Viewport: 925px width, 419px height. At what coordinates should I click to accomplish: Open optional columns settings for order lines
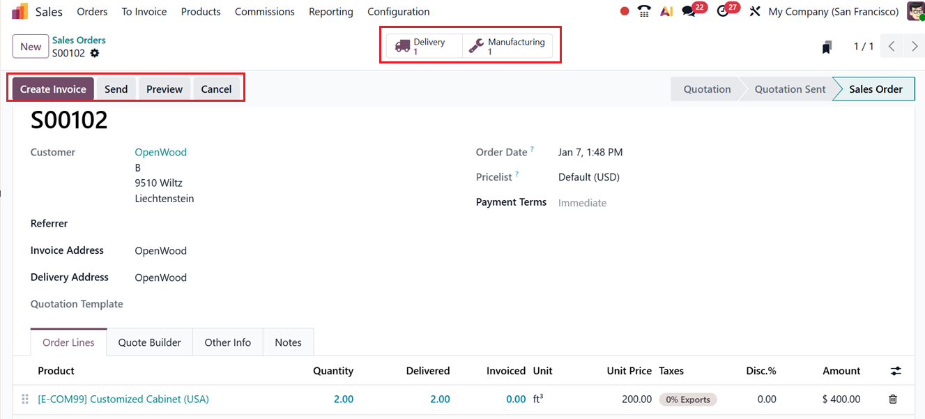[x=896, y=371]
